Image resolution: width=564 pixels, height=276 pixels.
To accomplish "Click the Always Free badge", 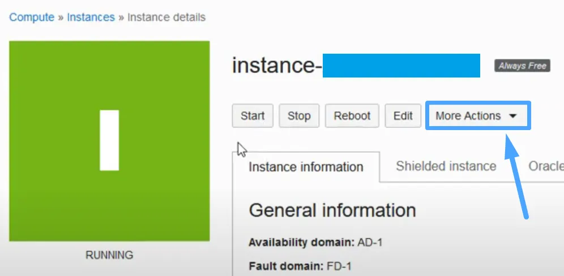I will (522, 66).
